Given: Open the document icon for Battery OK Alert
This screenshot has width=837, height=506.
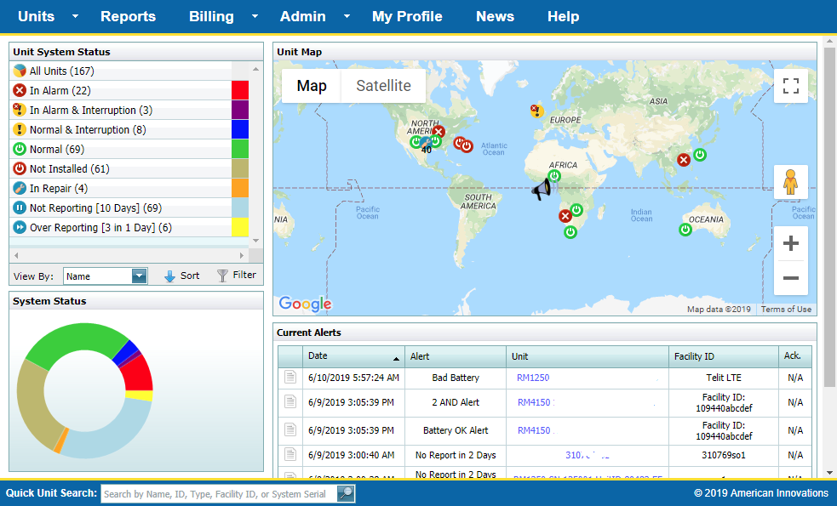Looking at the screenshot, I should (290, 429).
